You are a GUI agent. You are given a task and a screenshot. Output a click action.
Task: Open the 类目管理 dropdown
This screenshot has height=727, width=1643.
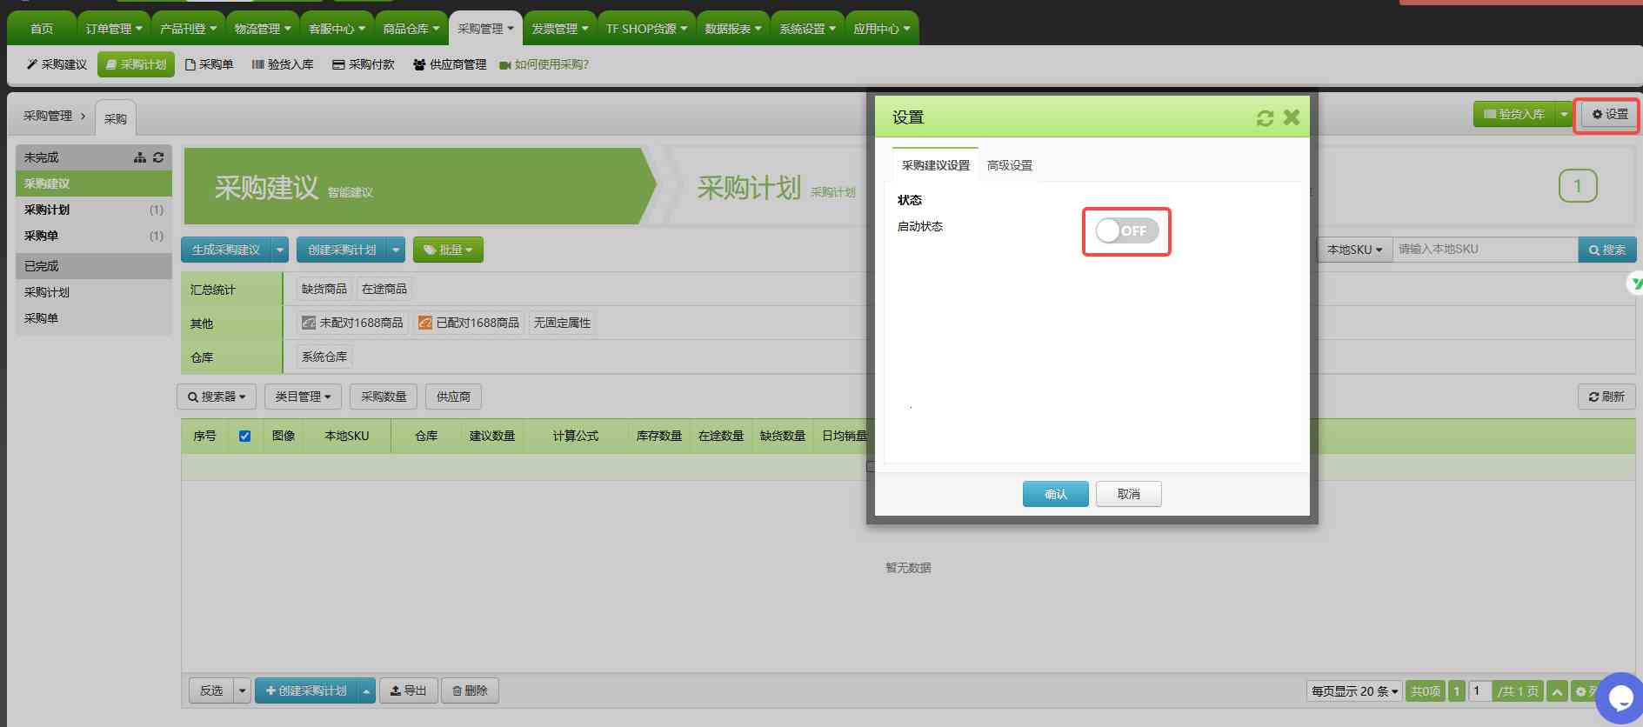point(303,397)
